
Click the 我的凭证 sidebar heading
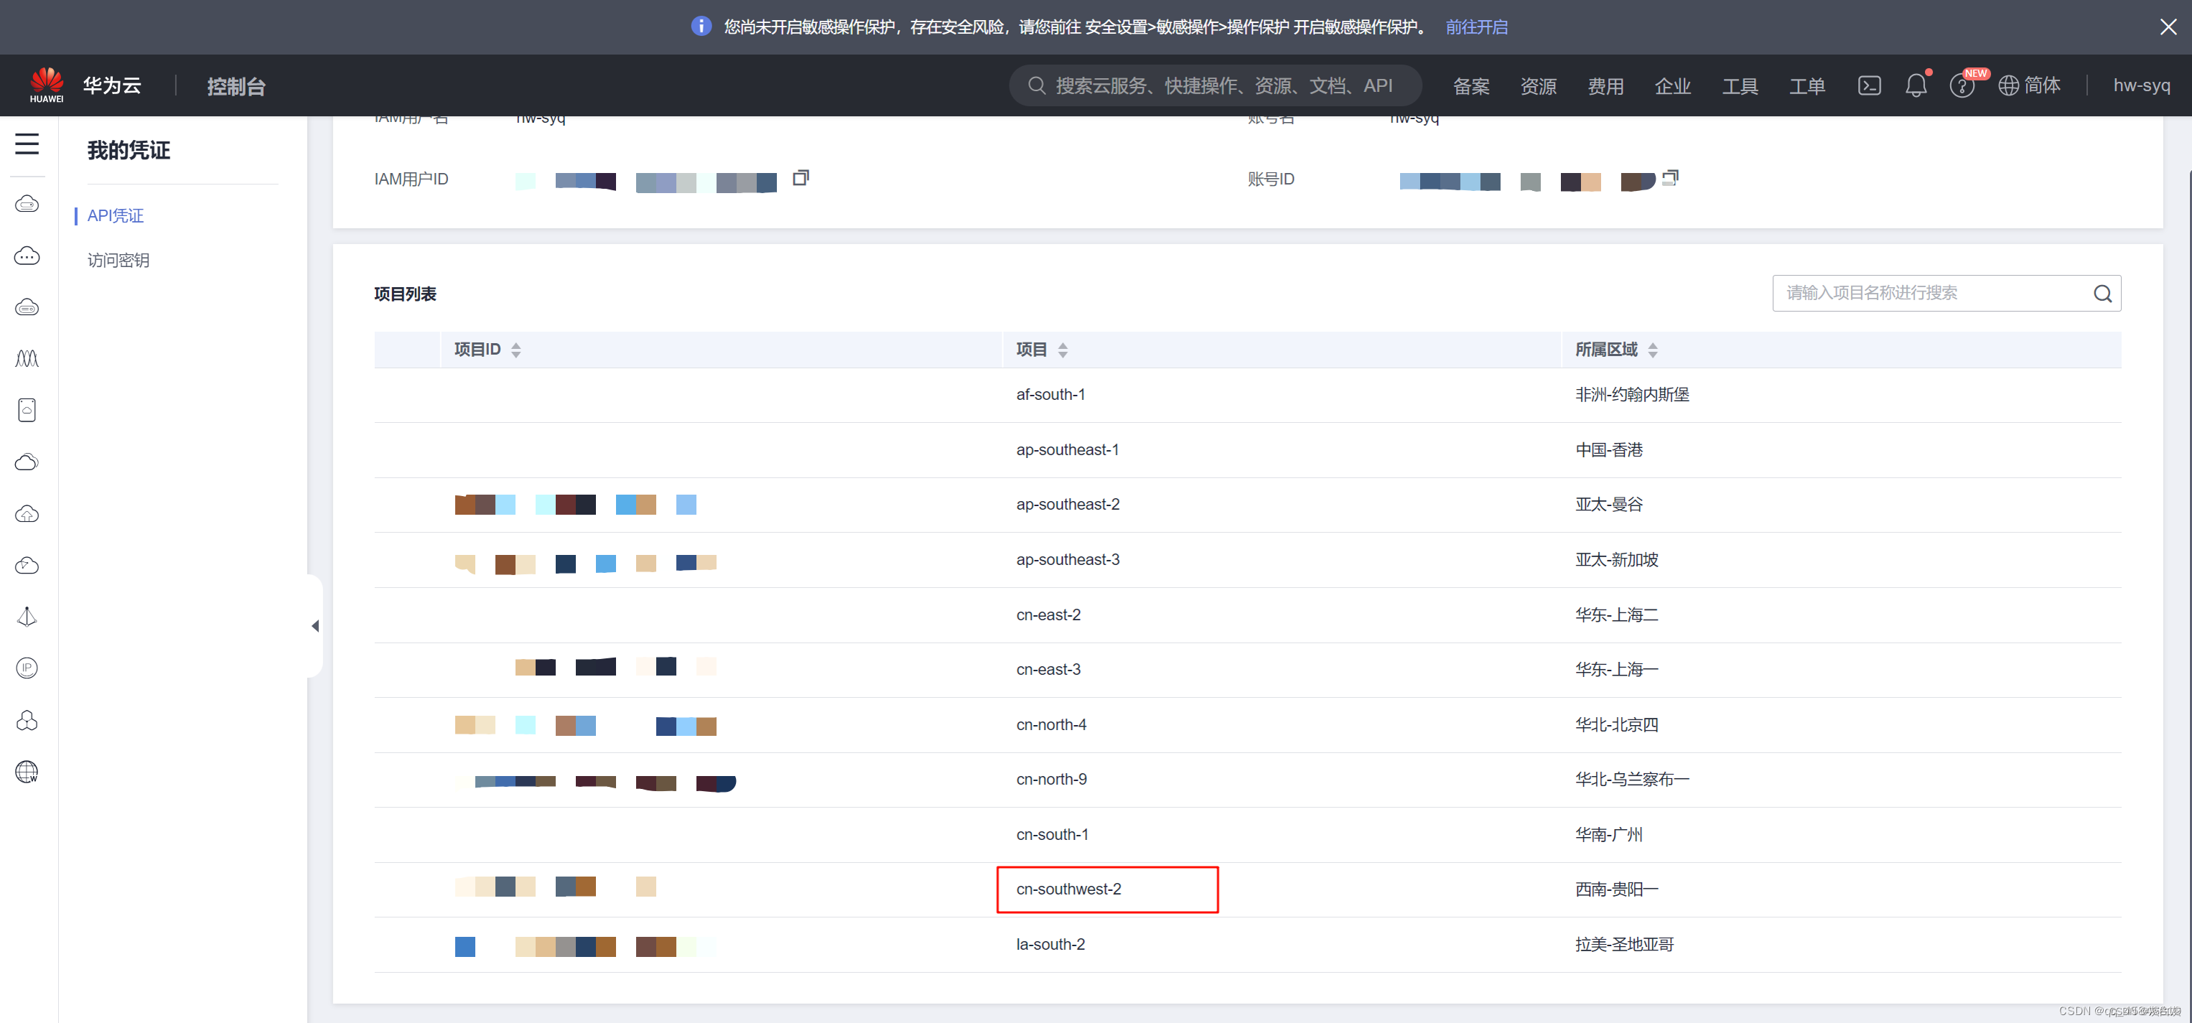(129, 151)
